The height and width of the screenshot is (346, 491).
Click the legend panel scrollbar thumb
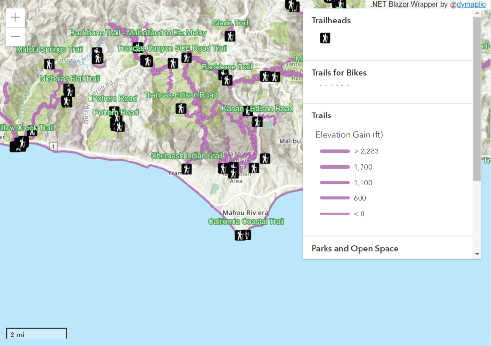[477, 98]
